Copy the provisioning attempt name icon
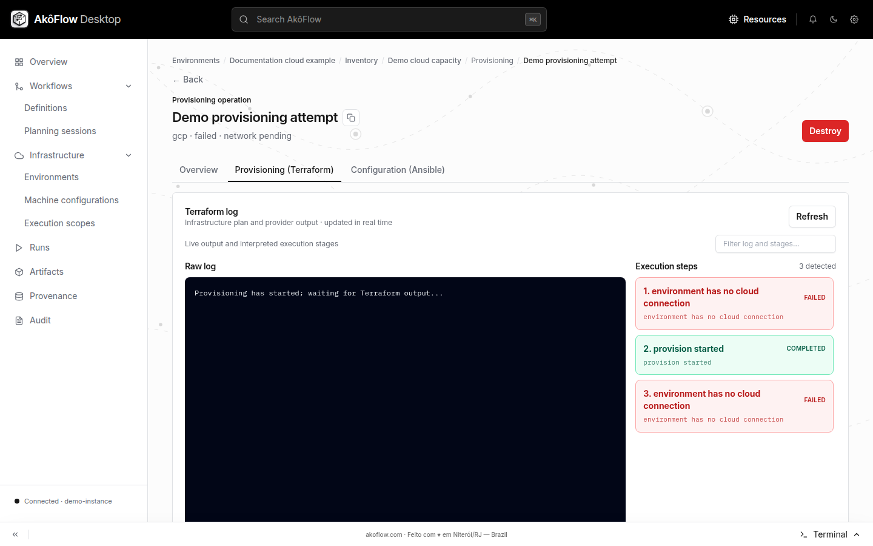The width and height of the screenshot is (873, 546). coord(351,118)
